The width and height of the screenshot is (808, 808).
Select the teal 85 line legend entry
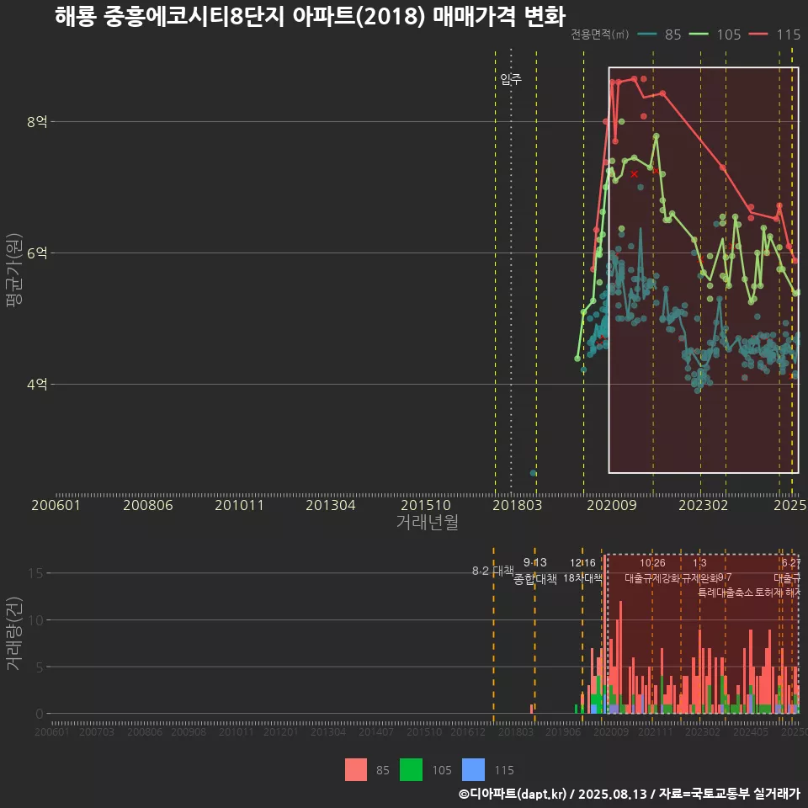point(660,35)
